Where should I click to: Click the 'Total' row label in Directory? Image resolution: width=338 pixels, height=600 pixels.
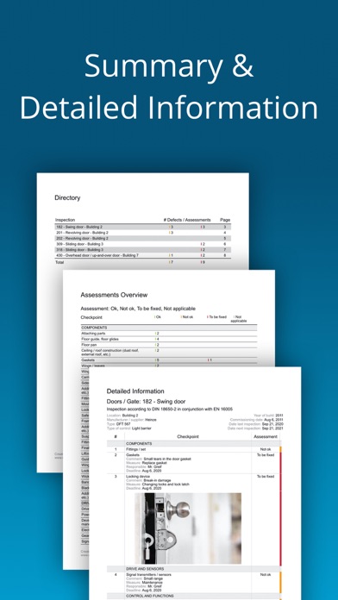point(59,262)
